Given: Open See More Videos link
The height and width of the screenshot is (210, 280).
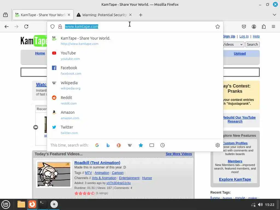Looking at the screenshot, I should coord(179,154).
